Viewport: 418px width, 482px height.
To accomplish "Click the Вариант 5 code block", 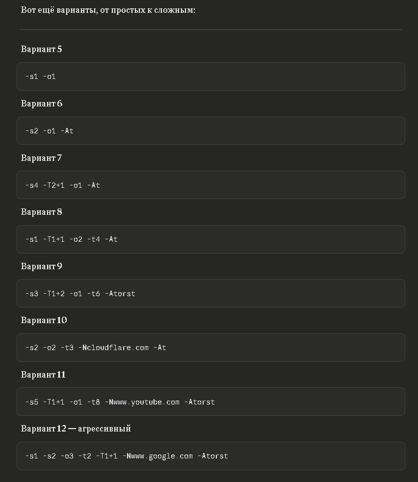I will (210, 76).
